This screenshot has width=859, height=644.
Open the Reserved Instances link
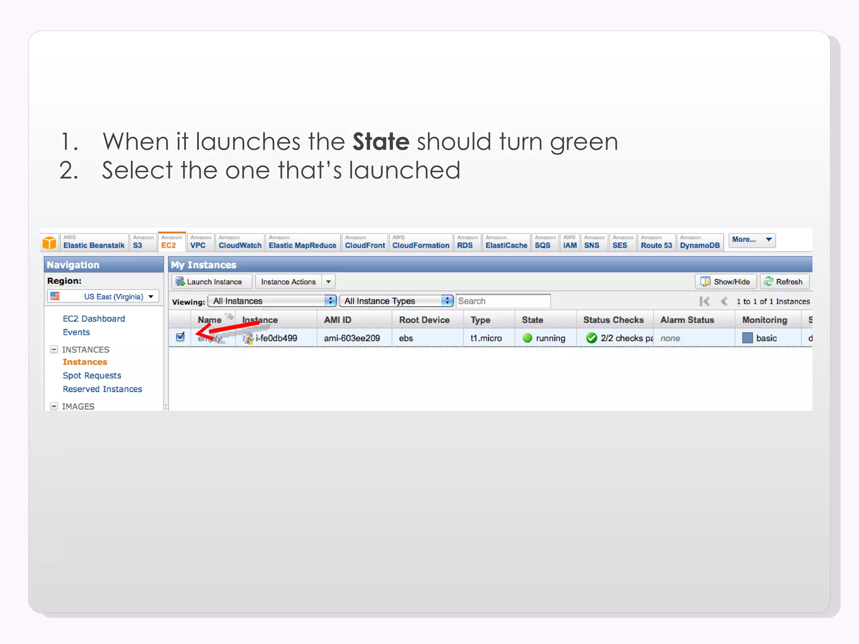(102, 389)
